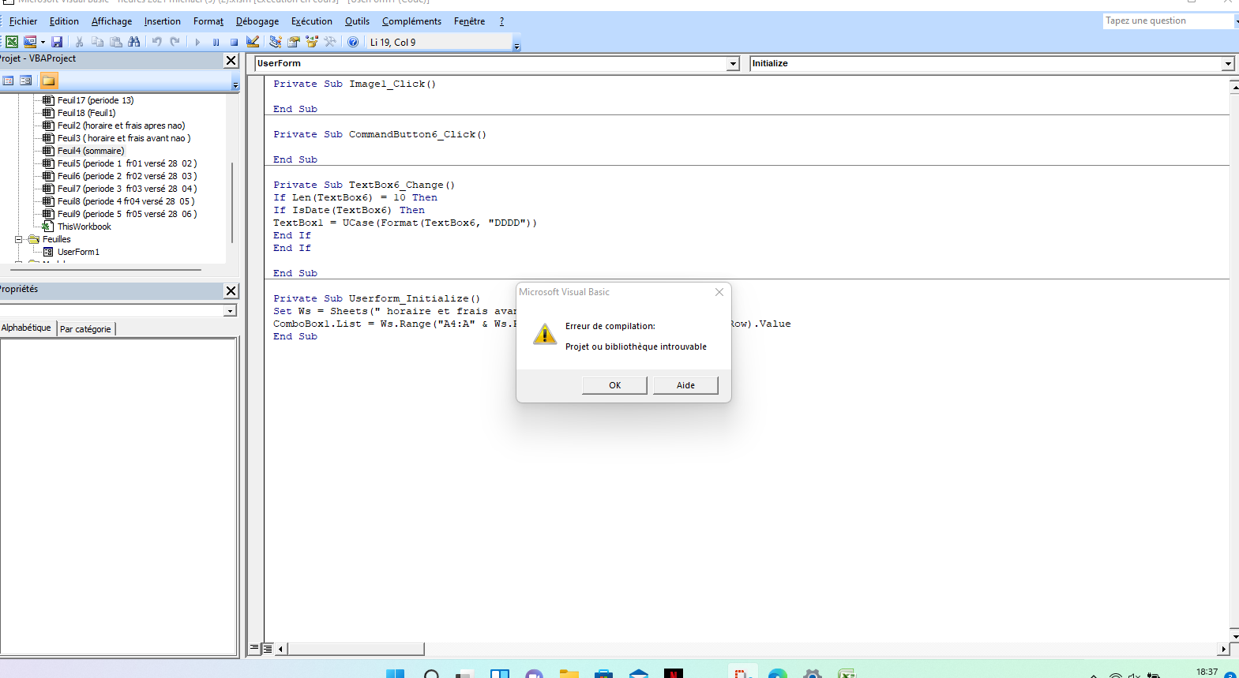Open Object Browser toolbar icon
Screen dimensions: 1239x678
click(x=312, y=42)
